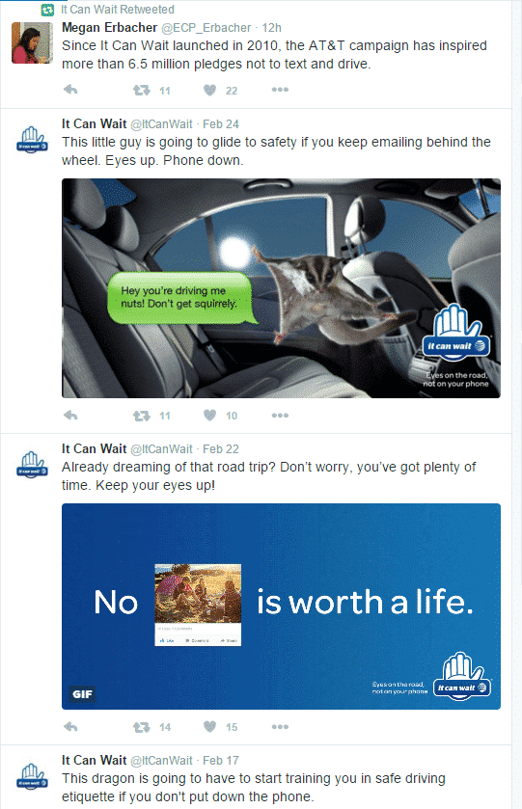Viewport: 522px width, 809px height.
Task: Reply to the sugar glider tweet
Action: (70, 416)
